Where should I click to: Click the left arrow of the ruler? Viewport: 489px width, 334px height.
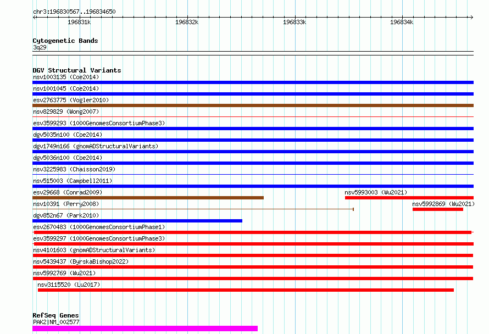click(34, 17)
